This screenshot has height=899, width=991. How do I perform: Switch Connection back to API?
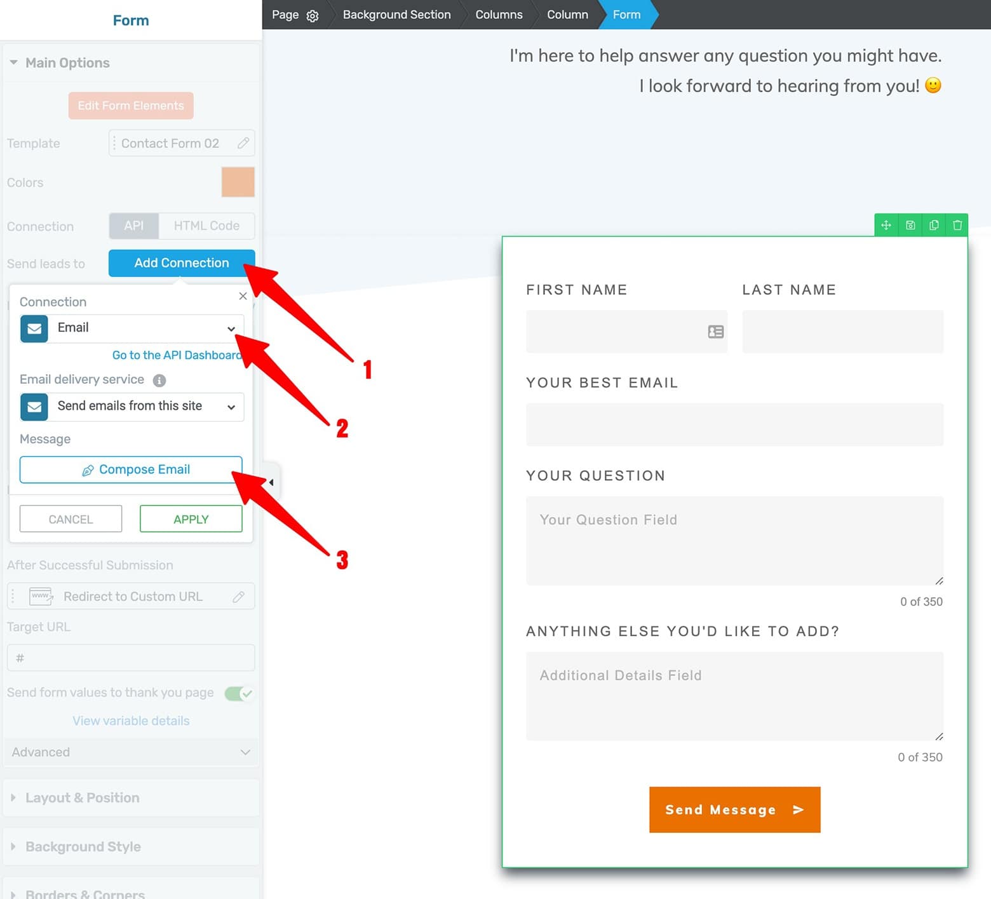pos(133,226)
